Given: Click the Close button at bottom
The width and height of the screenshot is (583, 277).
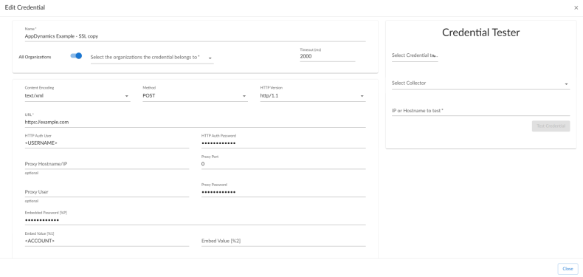Looking at the screenshot, I should click(x=568, y=269).
